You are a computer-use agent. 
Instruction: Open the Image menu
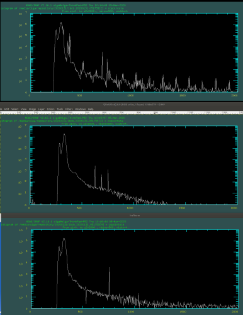click(x=32, y=109)
